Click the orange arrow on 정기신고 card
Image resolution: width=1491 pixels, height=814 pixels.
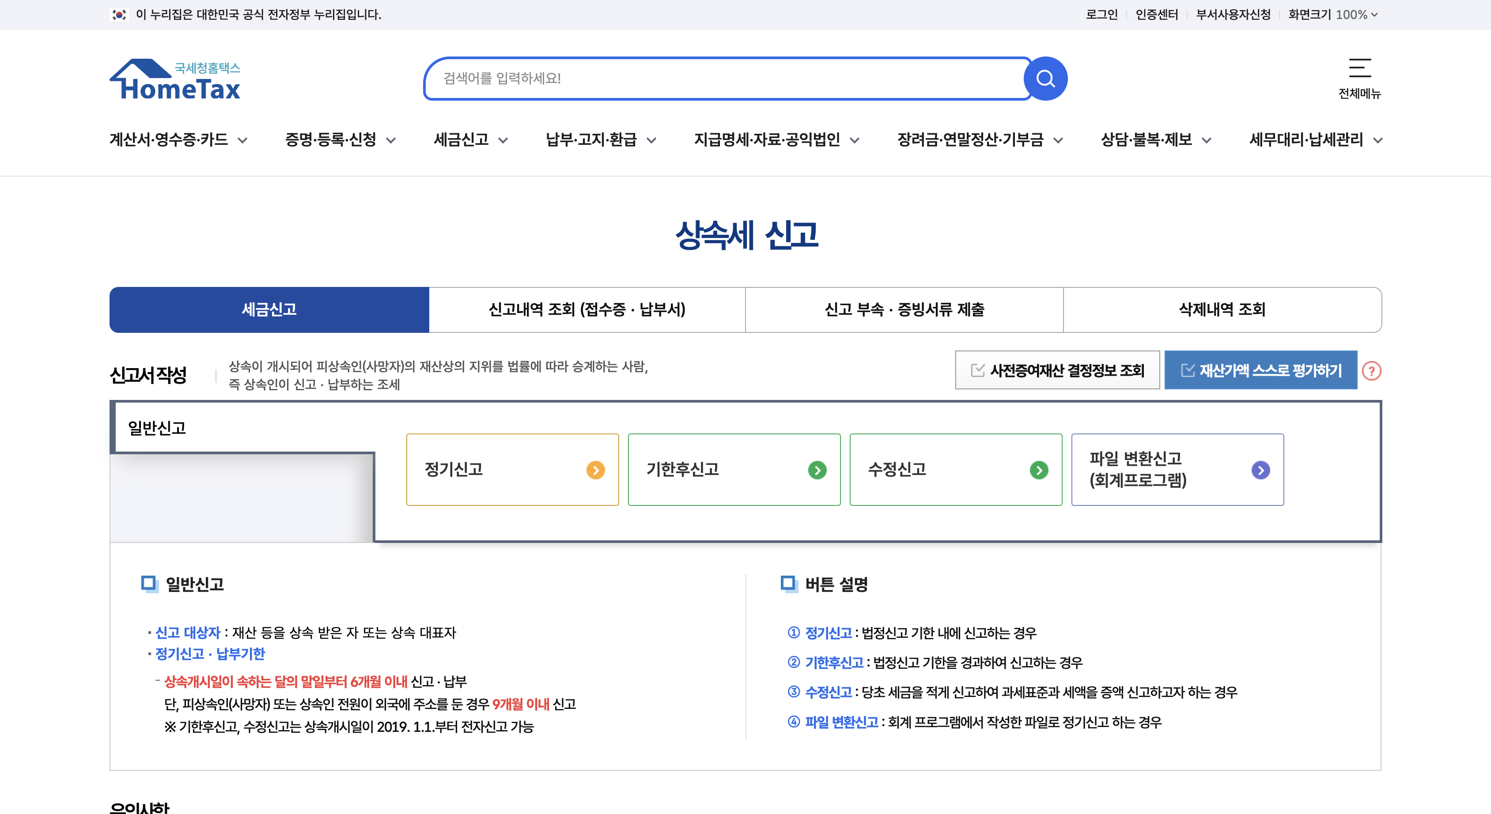[x=595, y=470]
